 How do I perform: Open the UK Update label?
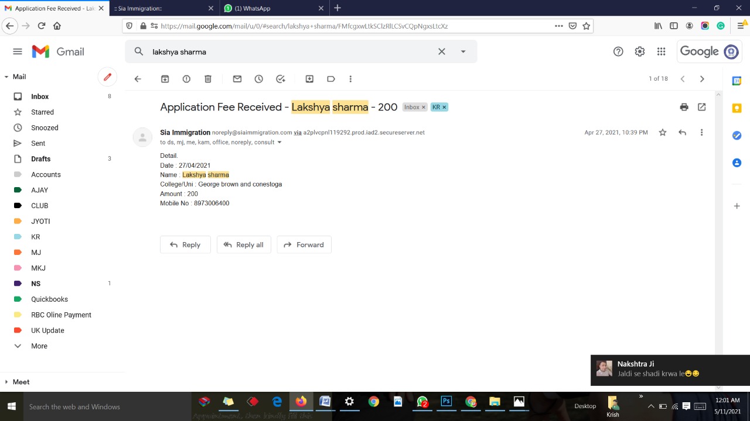(47, 330)
